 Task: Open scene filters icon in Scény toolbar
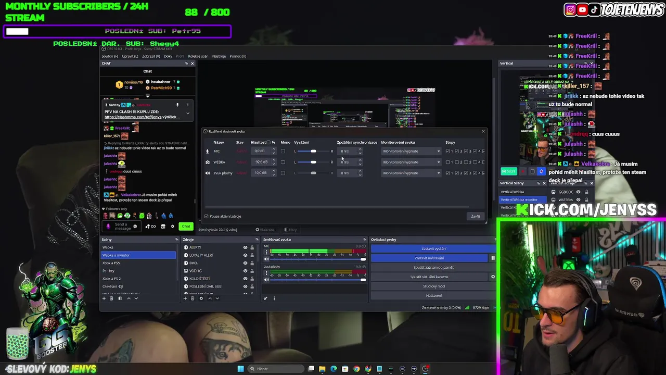coord(120,298)
